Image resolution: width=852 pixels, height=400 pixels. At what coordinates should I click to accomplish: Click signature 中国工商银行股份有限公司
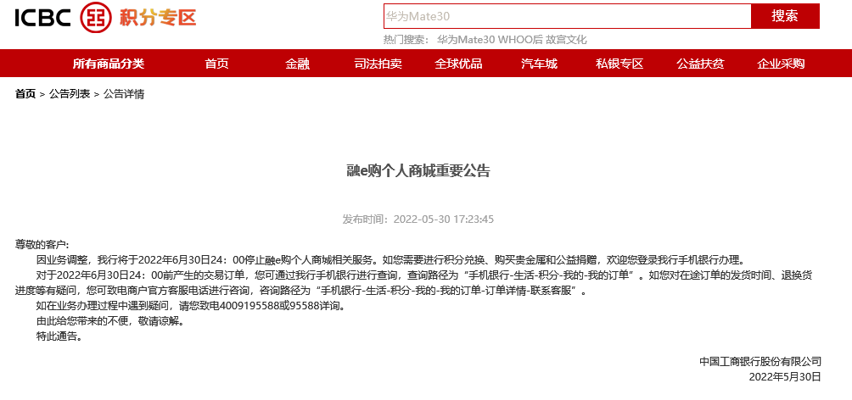tap(760, 362)
